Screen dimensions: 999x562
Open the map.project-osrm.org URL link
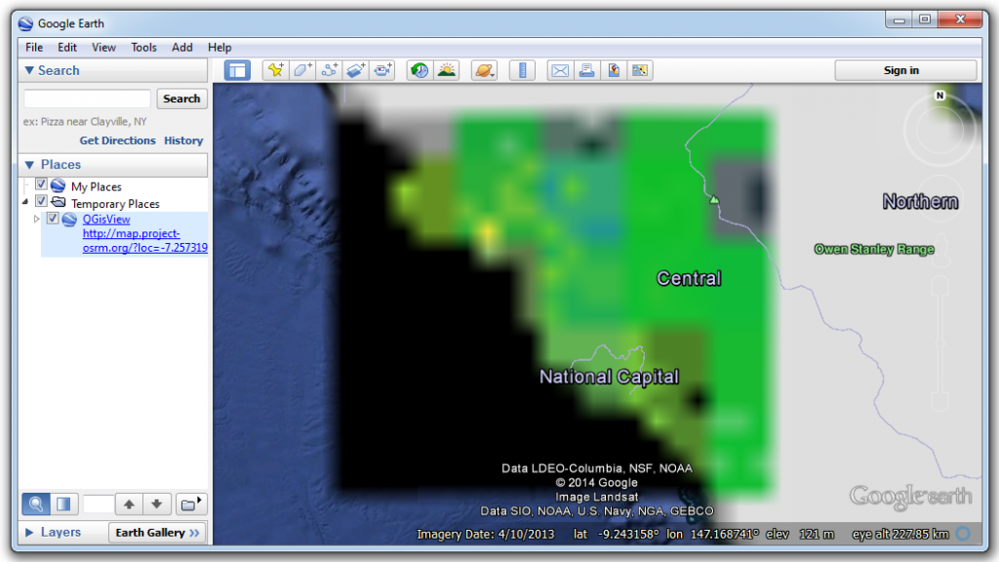pyautogui.click(x=144, y=241)
